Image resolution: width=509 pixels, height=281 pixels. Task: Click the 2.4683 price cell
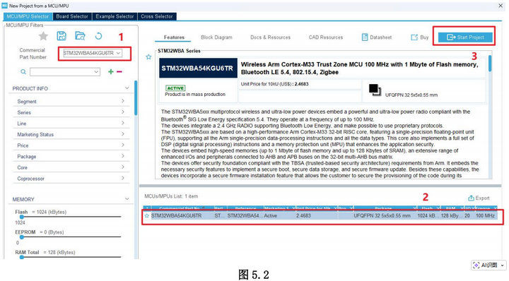[303, 215]
